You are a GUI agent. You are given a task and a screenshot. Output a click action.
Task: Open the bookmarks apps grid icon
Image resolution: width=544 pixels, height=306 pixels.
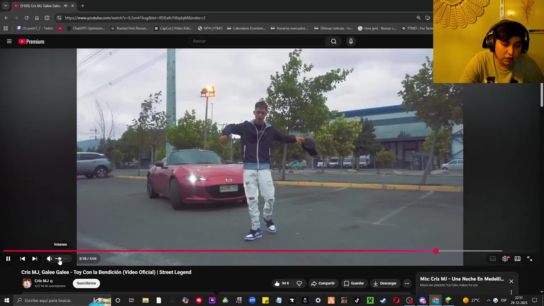click(6, 28)
